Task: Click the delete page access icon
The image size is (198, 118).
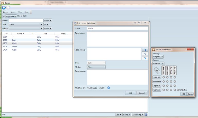Action: click(x=145, y=58)
